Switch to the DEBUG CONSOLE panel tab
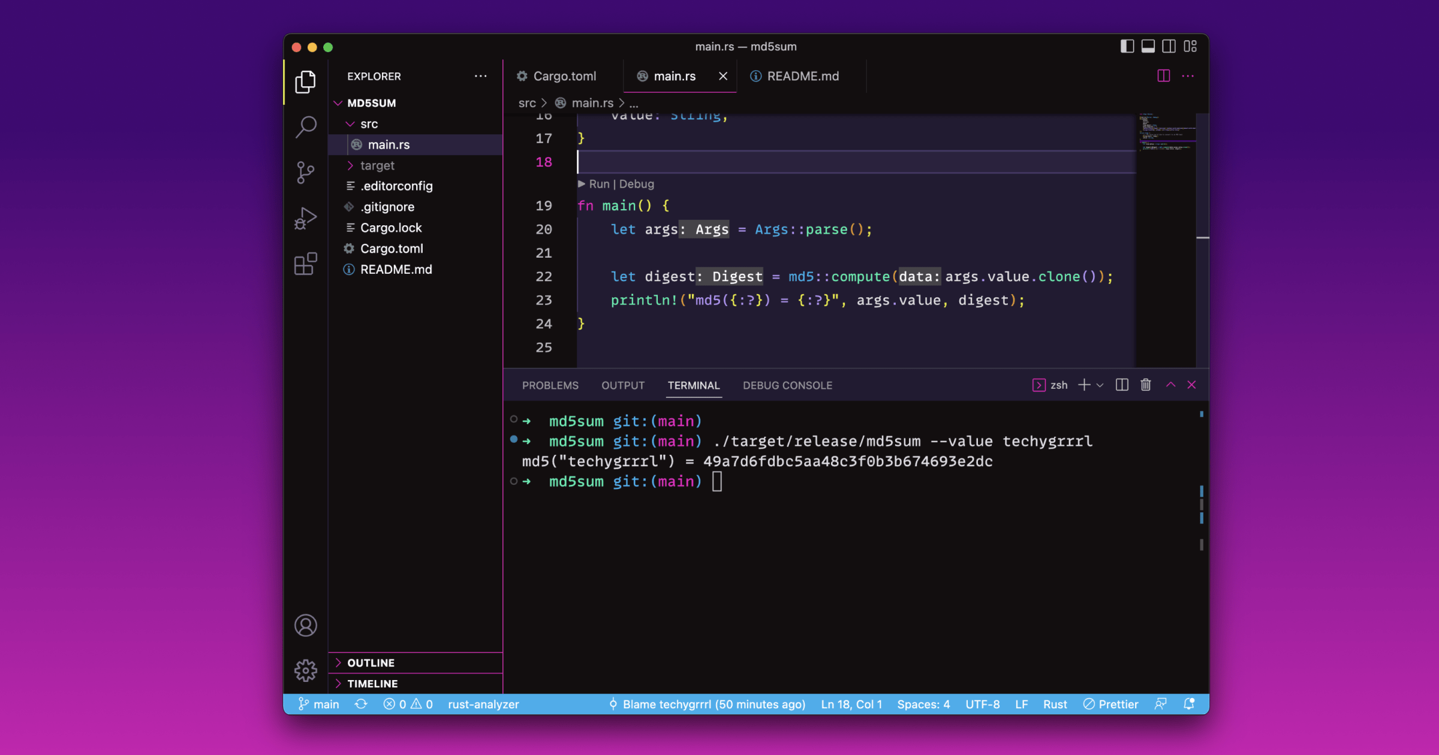The image size is (1439, 755). [787, 385]
